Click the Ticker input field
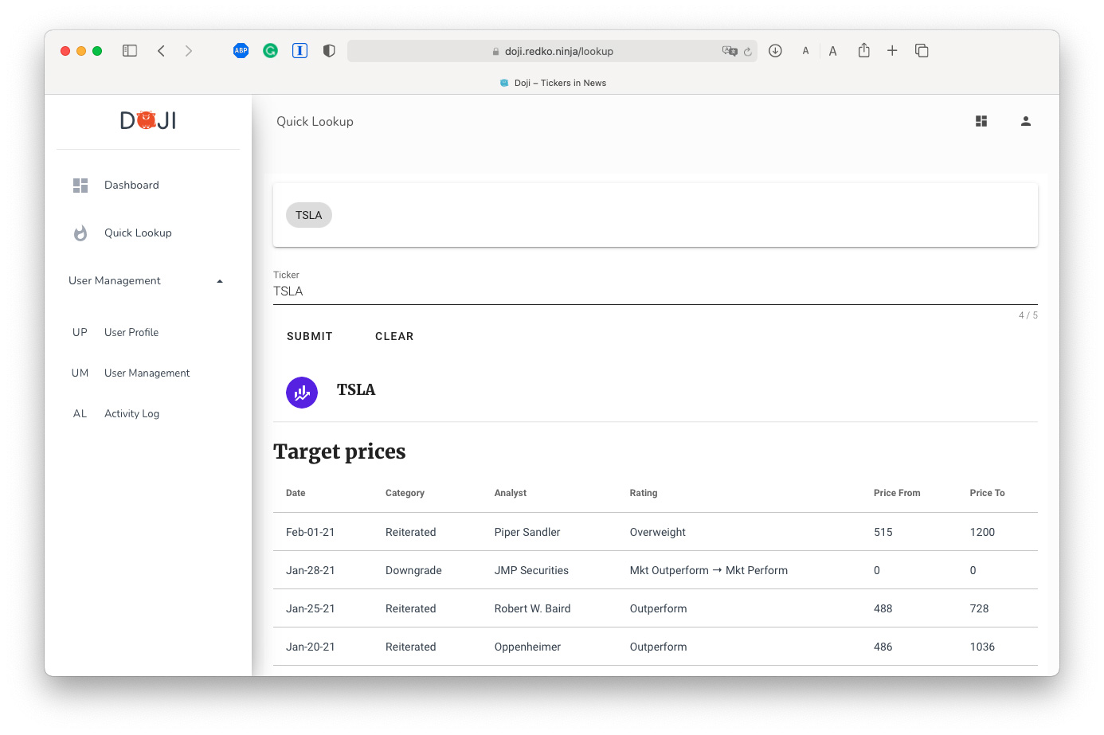The height and width of the screenshot is (735, 1104). (x=655, y=291)
